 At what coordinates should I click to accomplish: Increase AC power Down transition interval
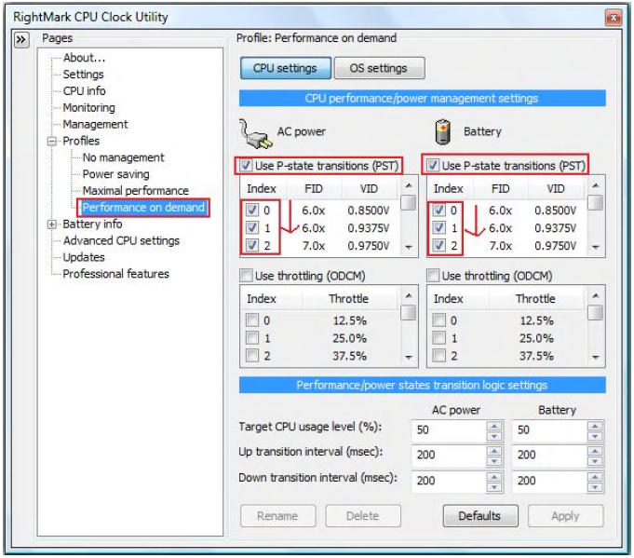click(494, 477)
